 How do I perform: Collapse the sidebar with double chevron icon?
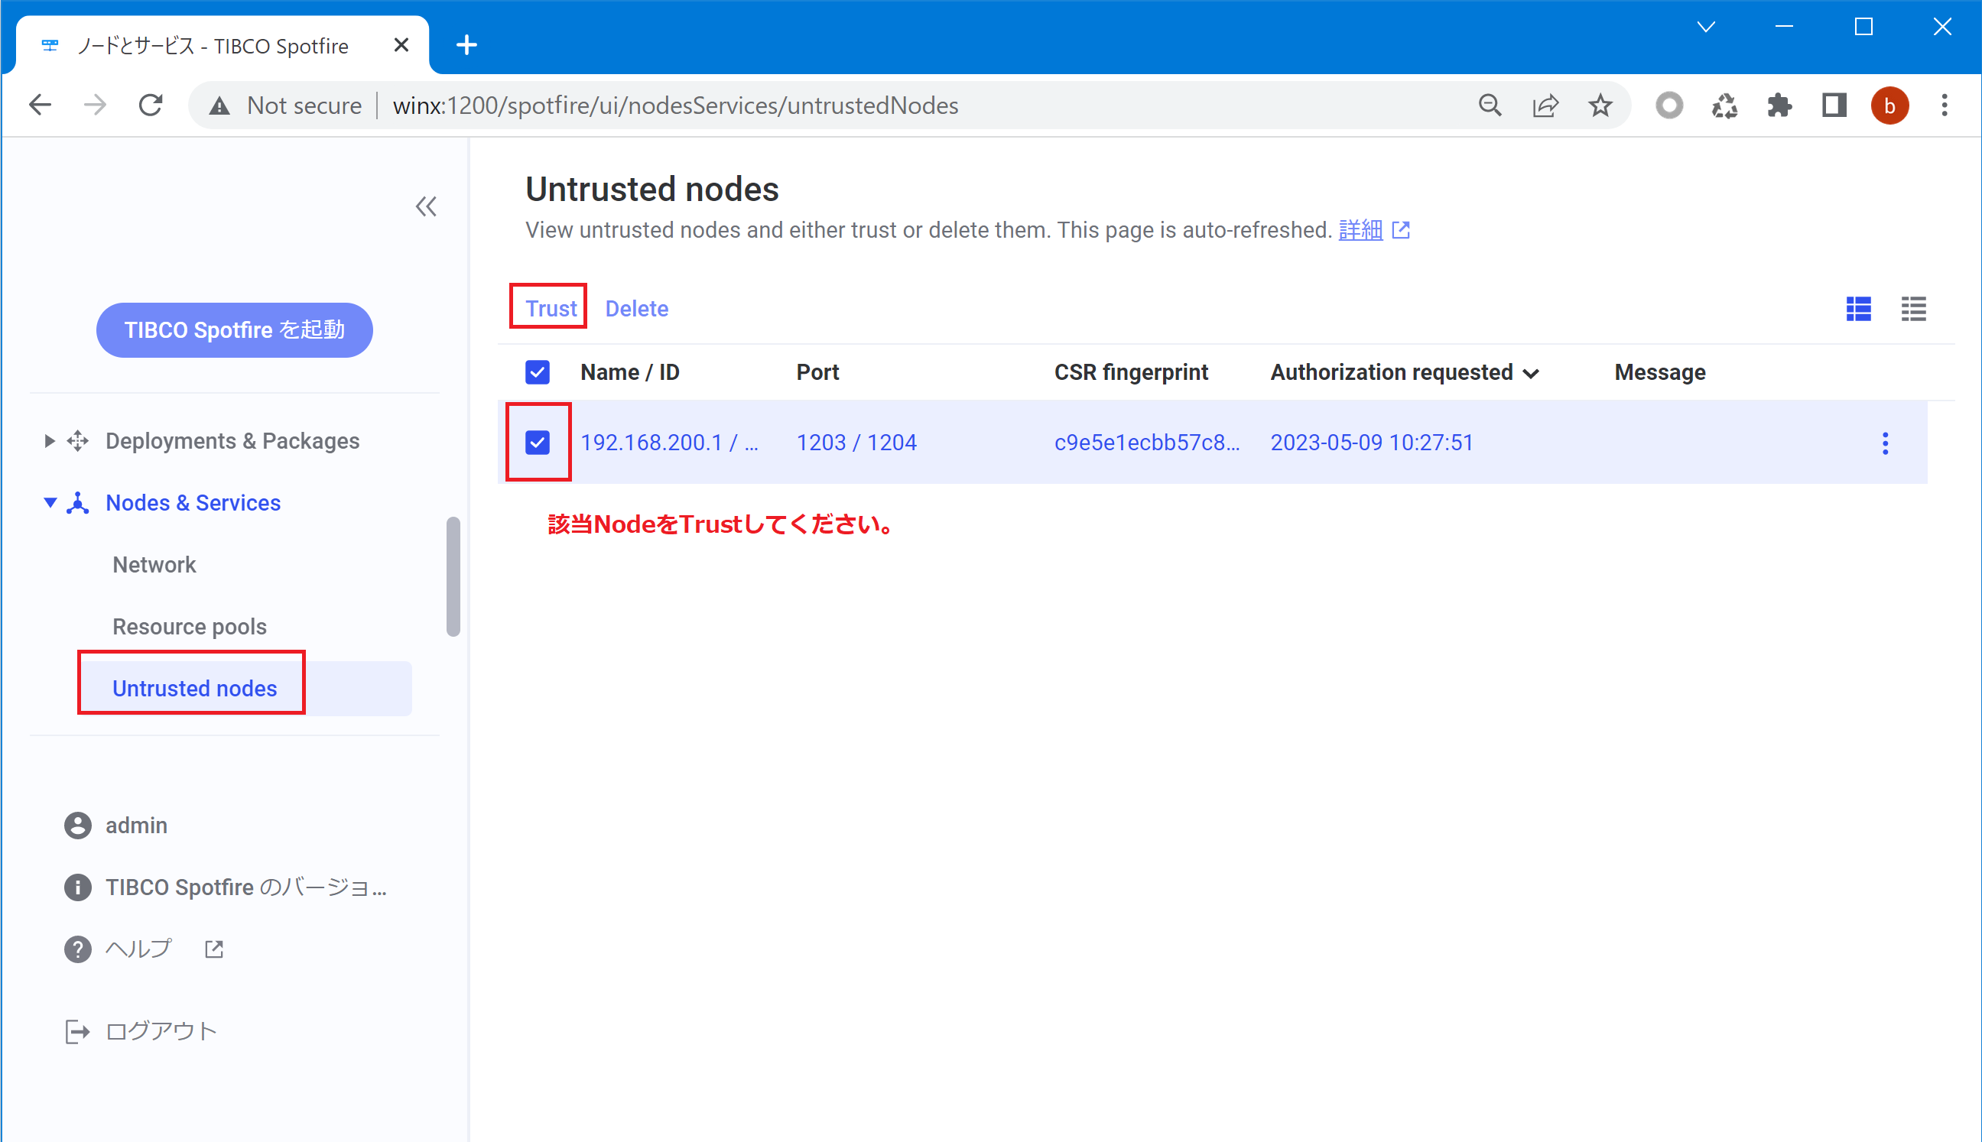click(426, 206)
